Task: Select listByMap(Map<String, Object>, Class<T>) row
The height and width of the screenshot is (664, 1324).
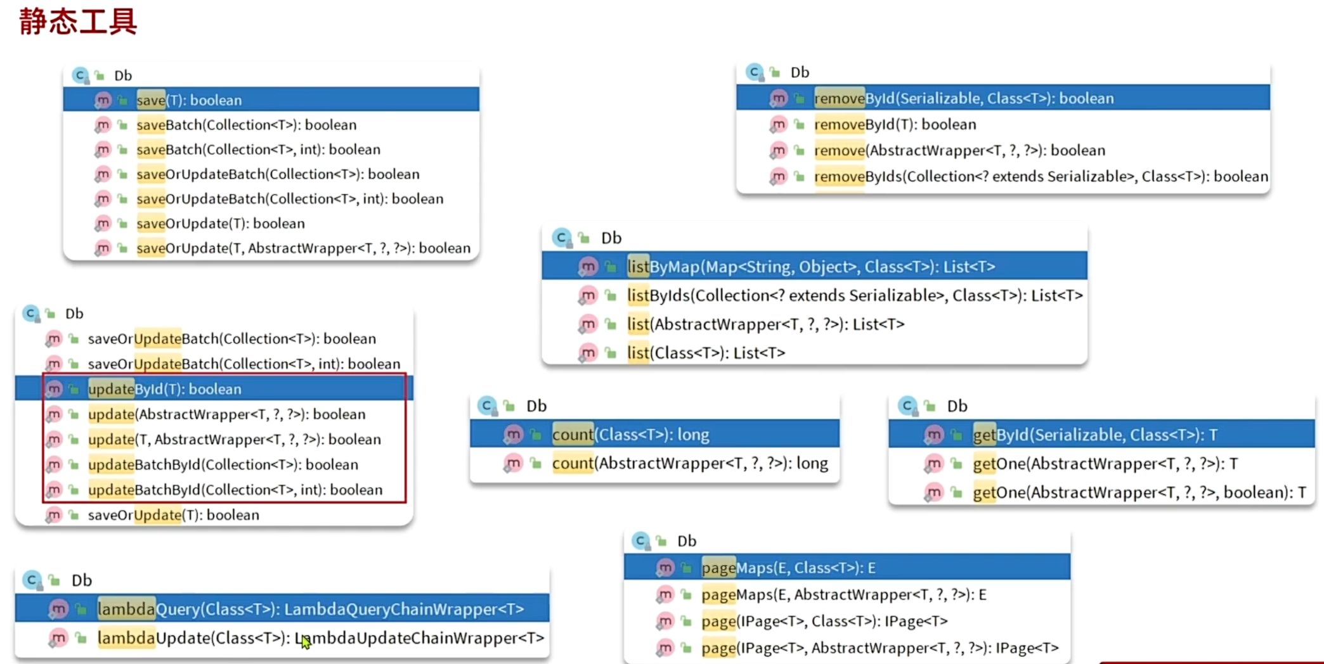Action: tap(815, 267)
